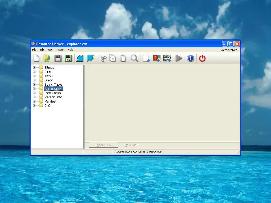Open the View menu
This screenshot has width=271, height=203.
(x=50, y=50)
